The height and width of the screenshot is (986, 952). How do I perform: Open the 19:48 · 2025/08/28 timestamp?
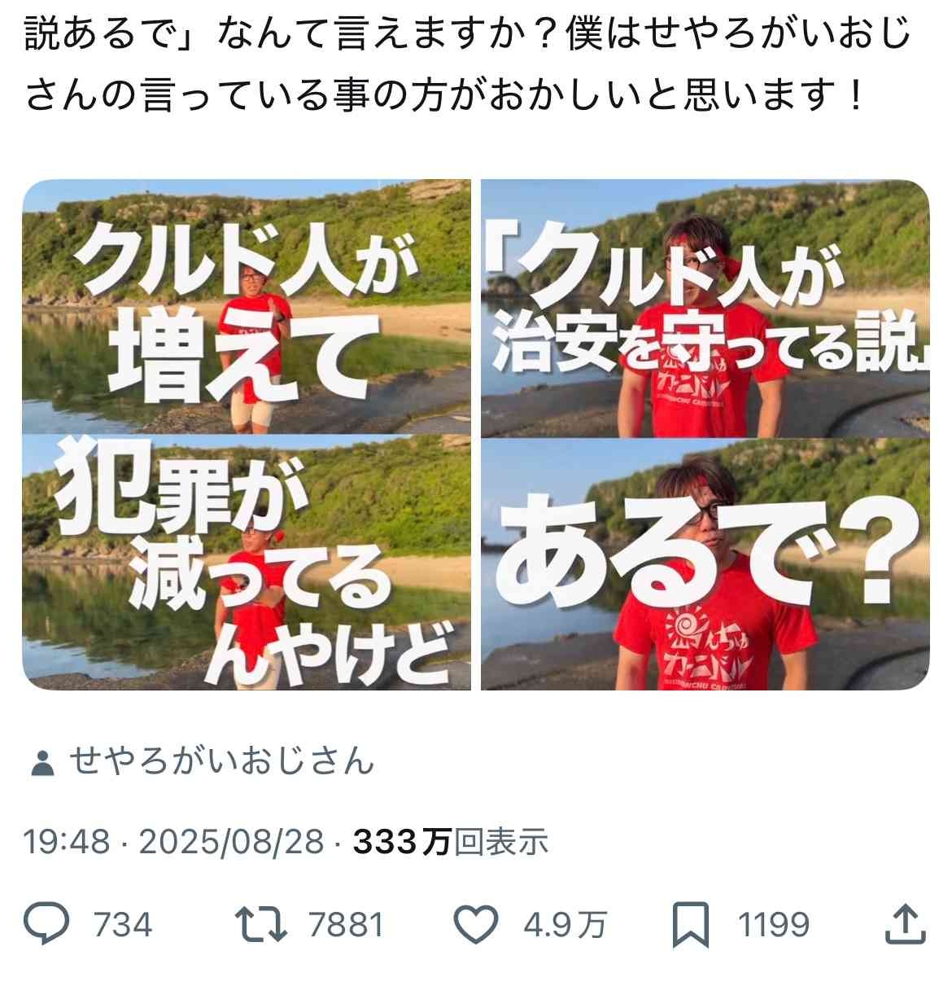coord(173,842)
